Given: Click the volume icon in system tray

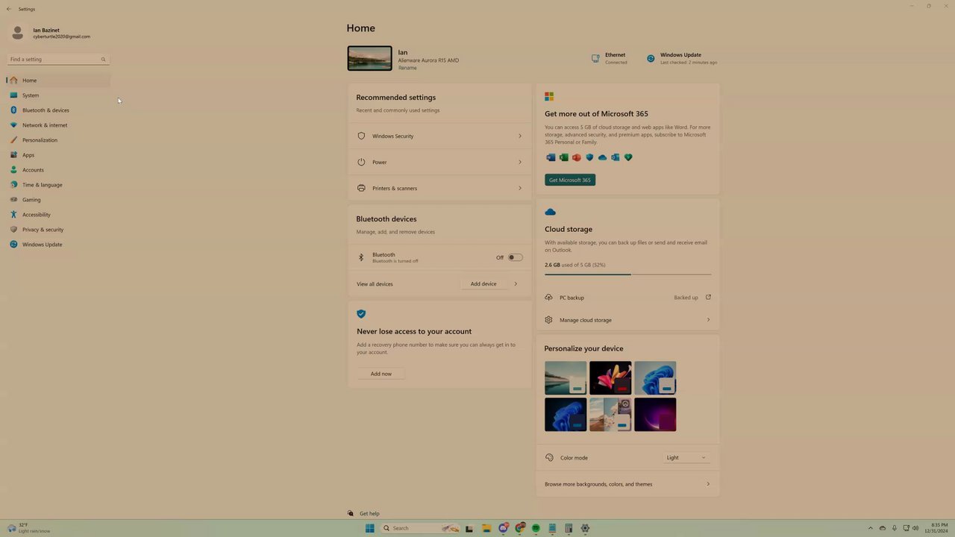Looking at the screenshot, I should coord(915,528).
